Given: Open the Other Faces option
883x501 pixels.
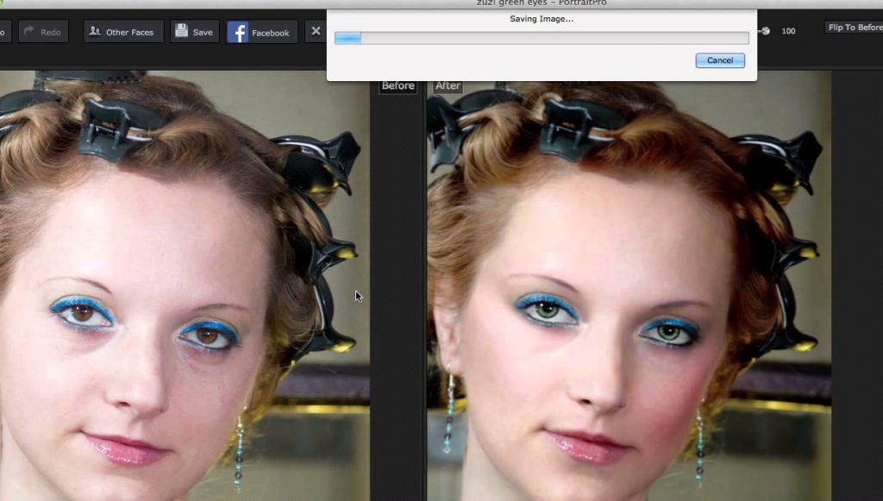Looking at the screenshot, I should point(123,32).
